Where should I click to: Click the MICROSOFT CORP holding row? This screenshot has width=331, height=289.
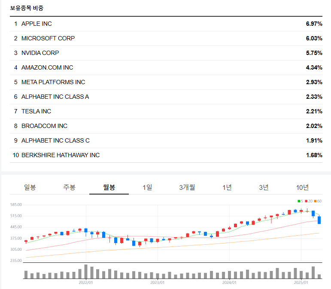pyautogui.click(x=166, y=38)
